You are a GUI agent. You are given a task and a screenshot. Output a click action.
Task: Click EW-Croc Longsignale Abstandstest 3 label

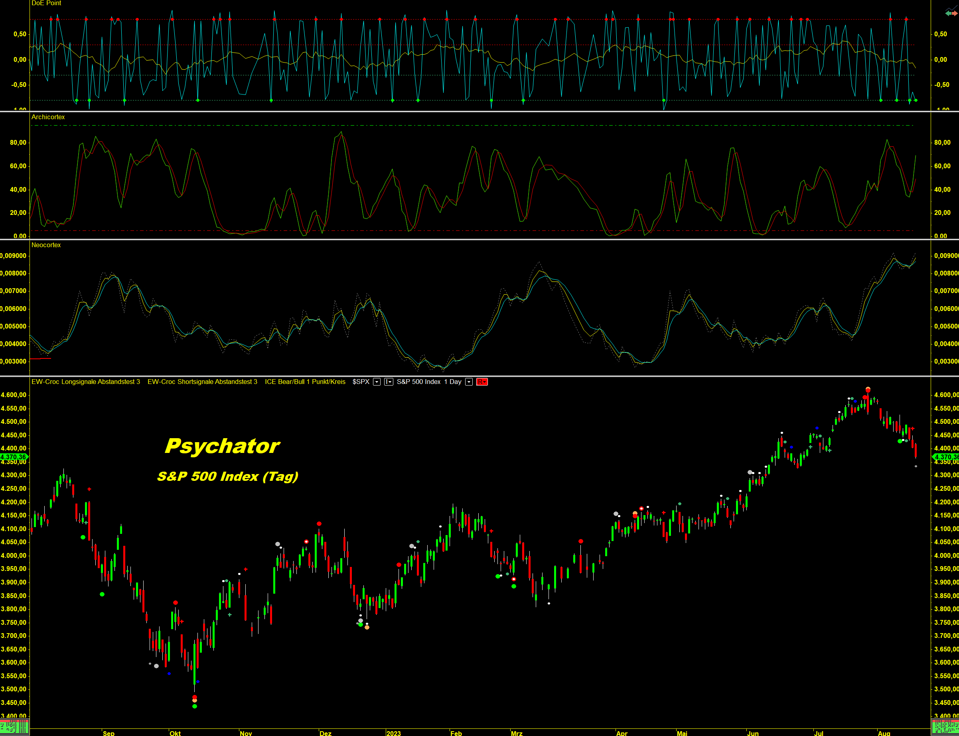(x=85, y=382)
